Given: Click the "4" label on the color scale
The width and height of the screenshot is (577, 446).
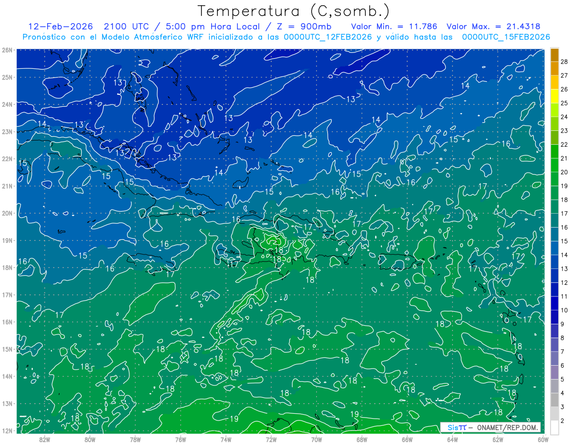Looking at the screenshot, I should [x=563, y=393].
